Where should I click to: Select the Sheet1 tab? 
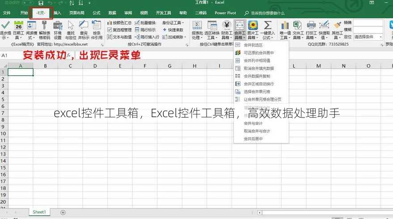tap(39, 212)
